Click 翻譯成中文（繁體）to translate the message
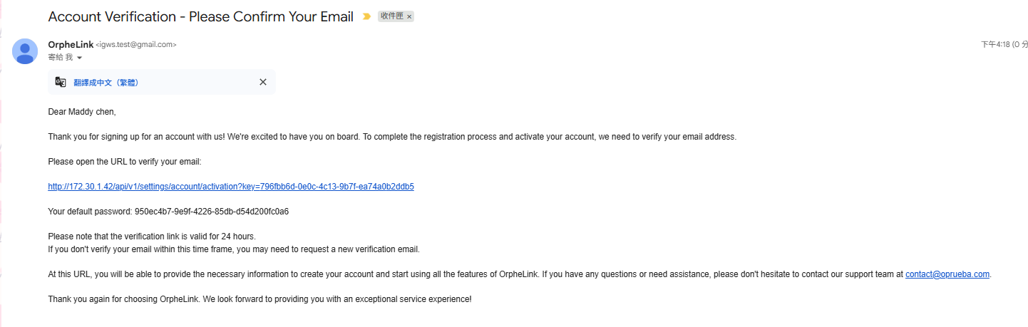This screenshot has height=327, width=1028. (x=106, y=83)
